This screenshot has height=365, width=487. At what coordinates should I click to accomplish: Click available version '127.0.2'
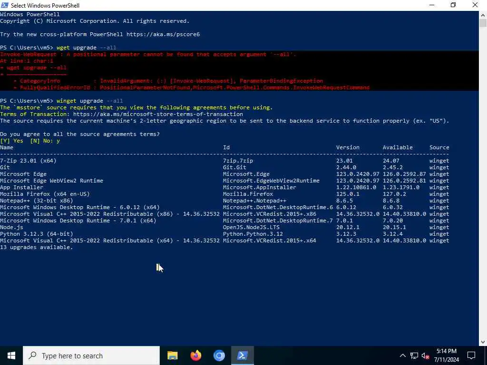point(394,194)
